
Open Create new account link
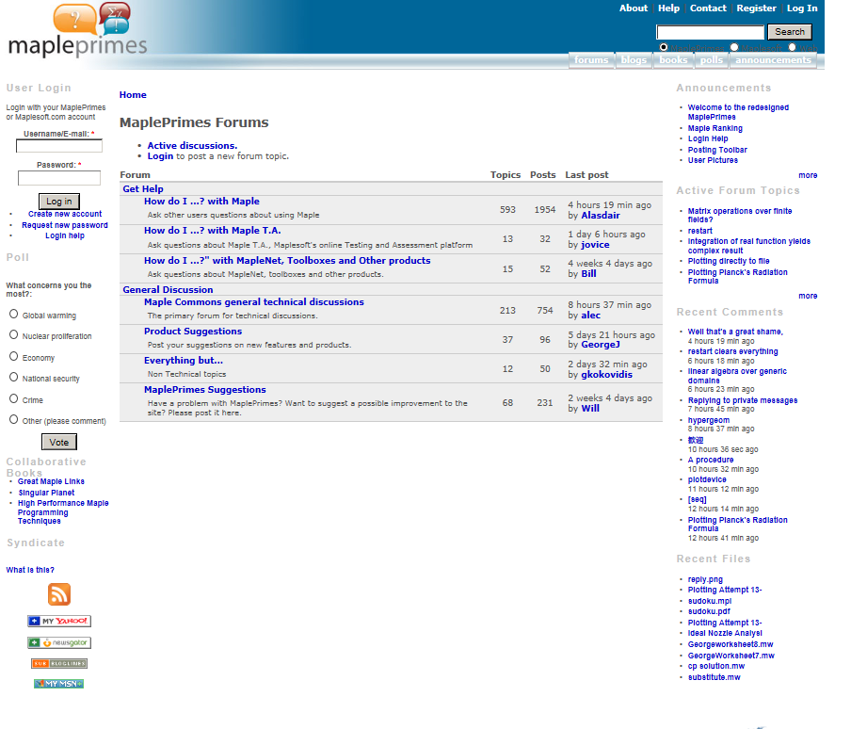pyautogui.click(x=65, y=214)
